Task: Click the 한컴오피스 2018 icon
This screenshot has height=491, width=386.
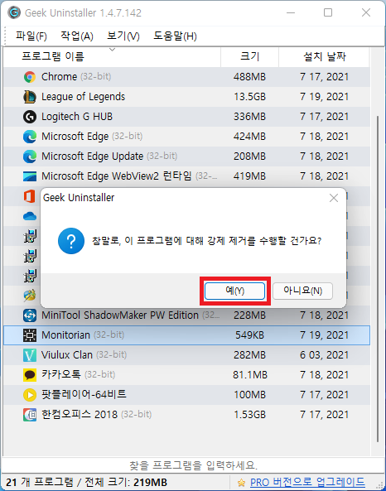Action: coord(30,415)
